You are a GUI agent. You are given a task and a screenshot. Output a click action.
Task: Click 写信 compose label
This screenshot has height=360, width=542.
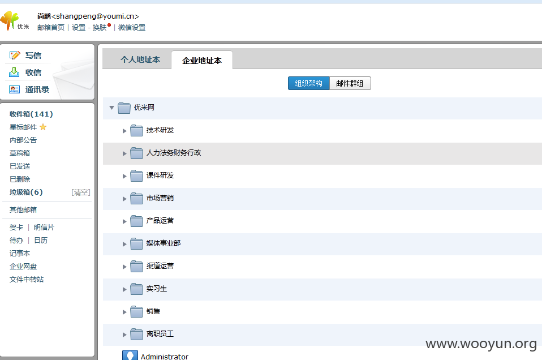tap(33, 55)
